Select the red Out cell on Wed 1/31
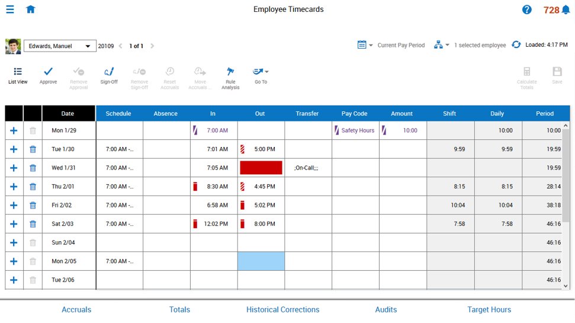The width and height of the screenshot is (575, 323). pos(261,168)
